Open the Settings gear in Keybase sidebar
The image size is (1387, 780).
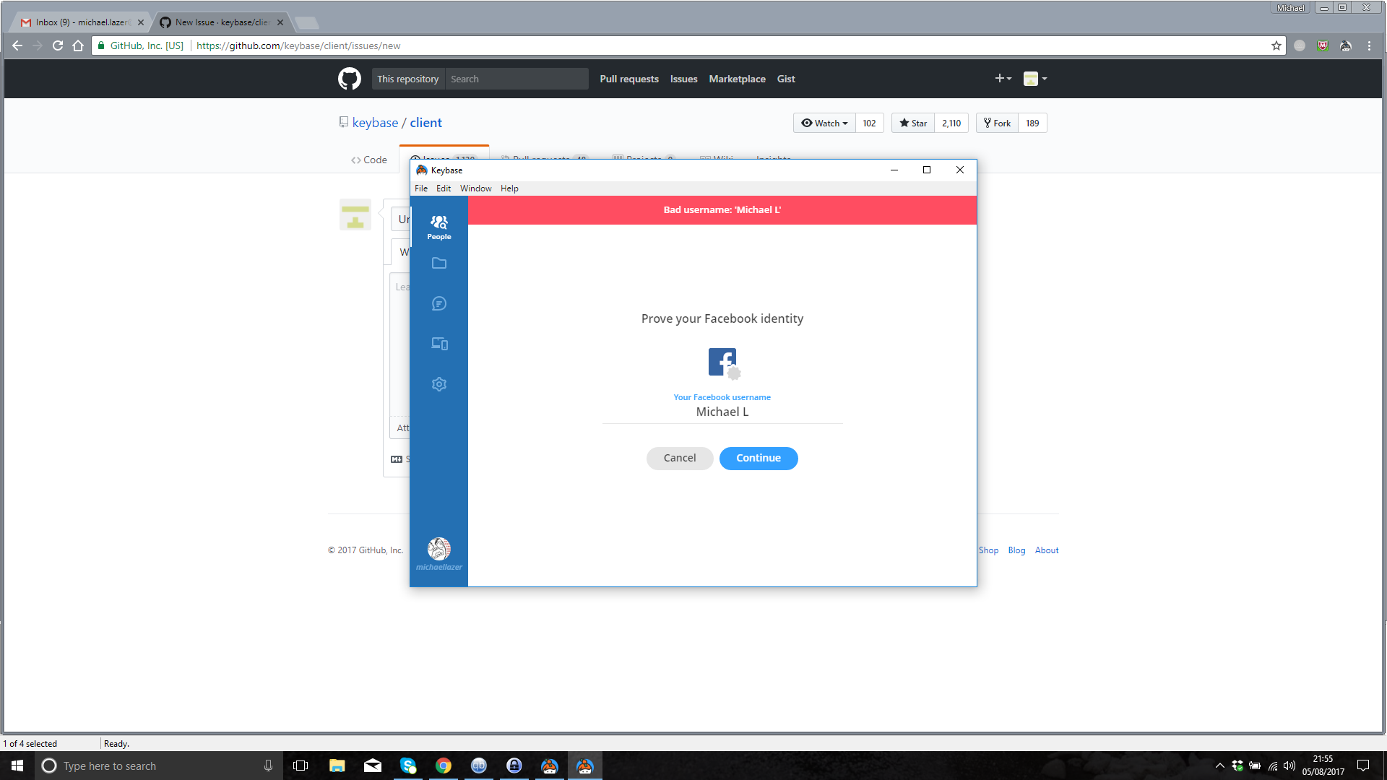pos(439,384)
